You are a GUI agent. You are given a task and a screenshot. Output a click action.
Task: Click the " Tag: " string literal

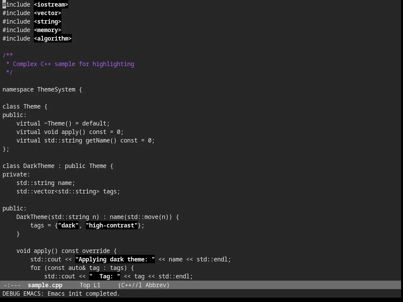tap(105, 276)
